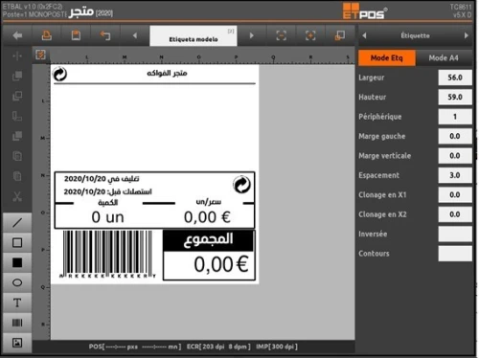Toggle the Inversée option box

pos(455,234)
